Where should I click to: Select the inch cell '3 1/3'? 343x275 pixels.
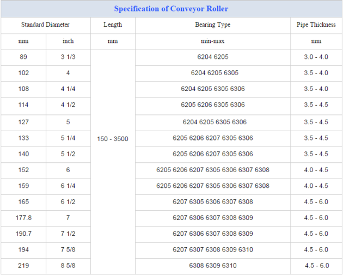pos(68,57)
